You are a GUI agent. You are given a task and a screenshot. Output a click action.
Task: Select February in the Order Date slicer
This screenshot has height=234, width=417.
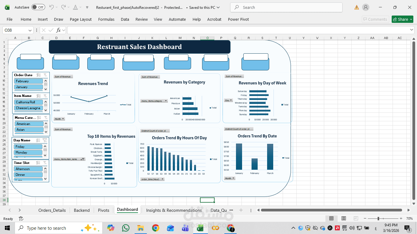point(28,81)
